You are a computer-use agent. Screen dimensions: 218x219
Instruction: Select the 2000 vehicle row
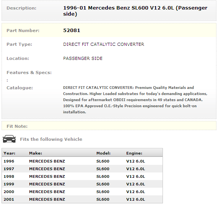[x=82, y=192]
